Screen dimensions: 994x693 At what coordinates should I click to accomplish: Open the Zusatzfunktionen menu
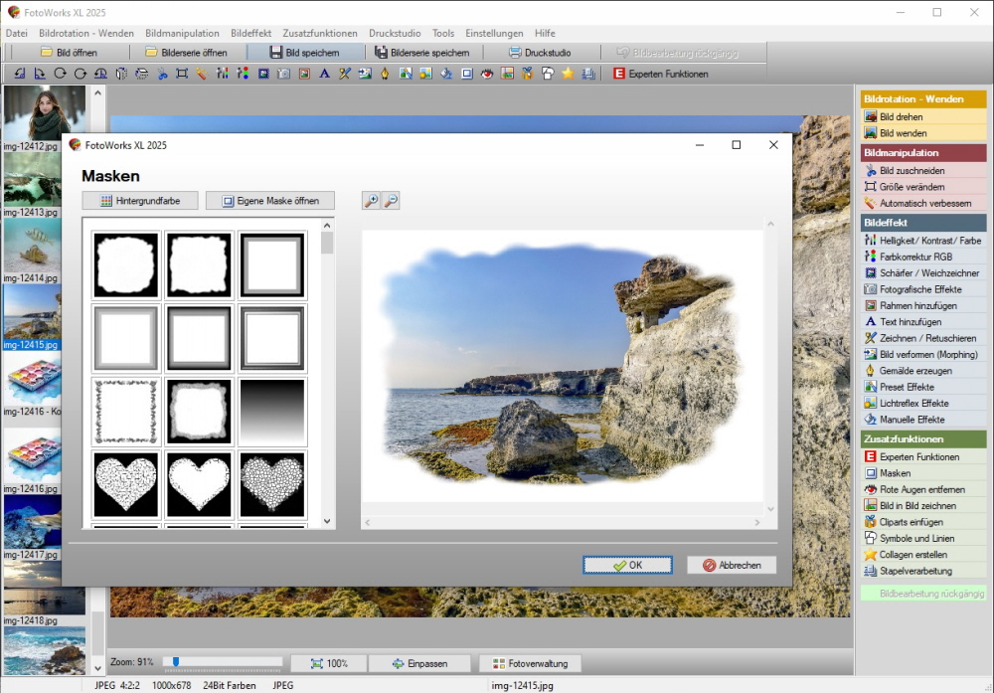320,33
